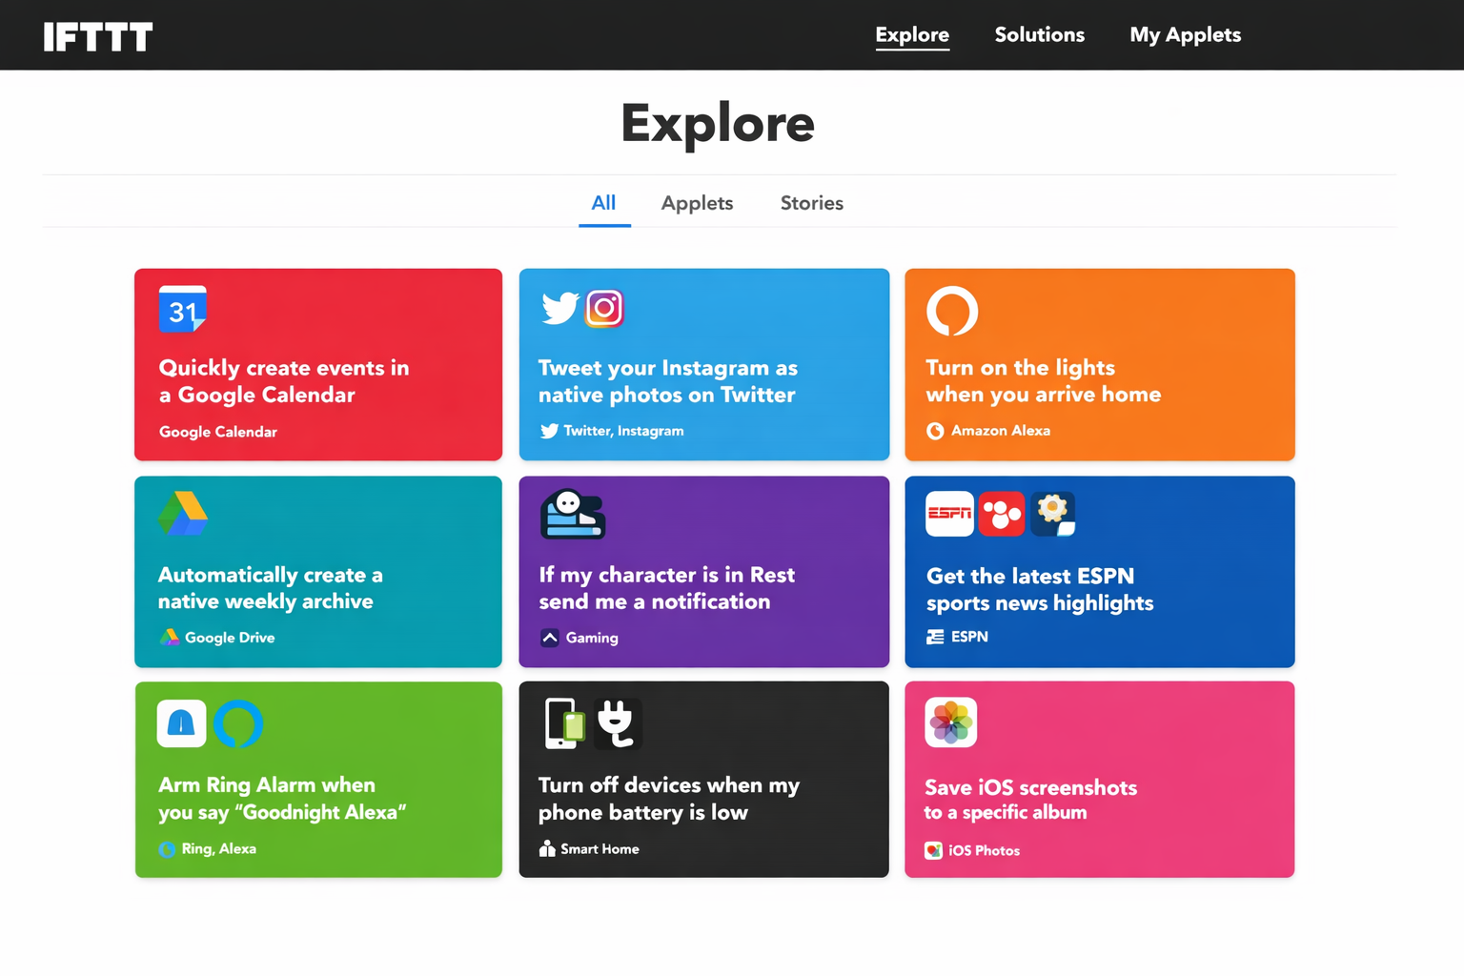1464x976 pixels.
Task: Switch to the Stories tab
Action: coord(811,203)
